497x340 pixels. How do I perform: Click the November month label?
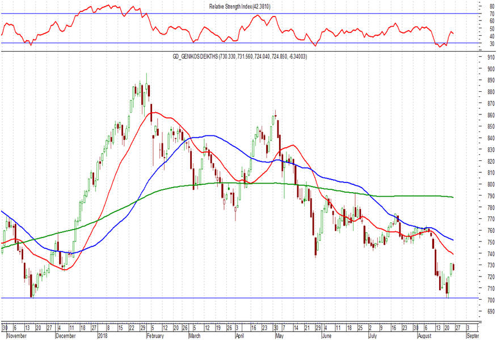tap(16, 336)
